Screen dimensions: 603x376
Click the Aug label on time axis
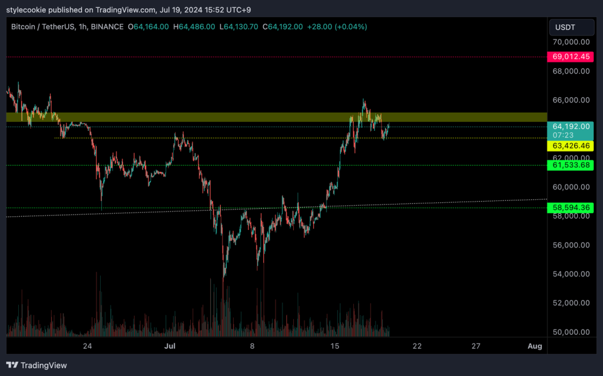(534, 346)
